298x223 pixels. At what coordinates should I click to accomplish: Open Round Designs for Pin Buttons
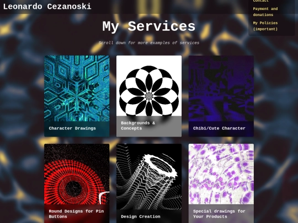click(x=76, y=214)
